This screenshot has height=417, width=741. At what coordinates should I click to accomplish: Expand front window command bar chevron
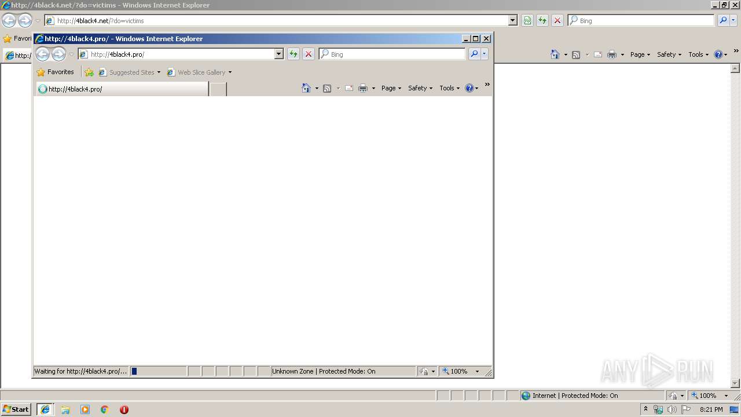(487, 85)
